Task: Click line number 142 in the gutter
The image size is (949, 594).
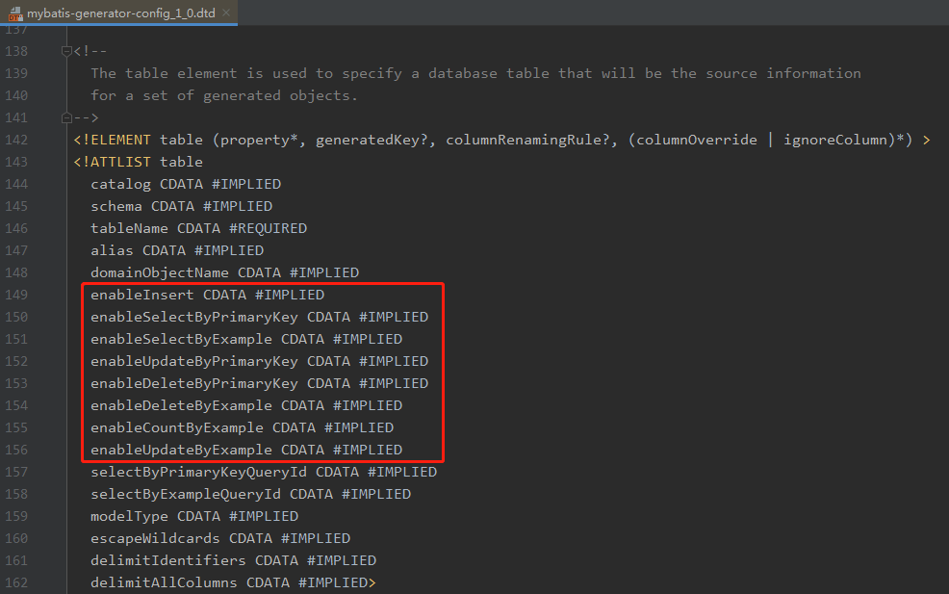Action: coord(16,140)
